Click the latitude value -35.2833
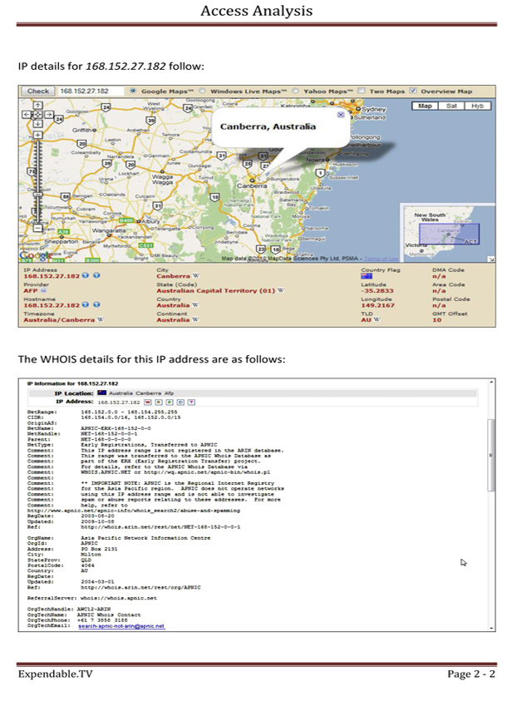Image resolution: width=532 pixels, height=706 pixels. tap(377, 290)
